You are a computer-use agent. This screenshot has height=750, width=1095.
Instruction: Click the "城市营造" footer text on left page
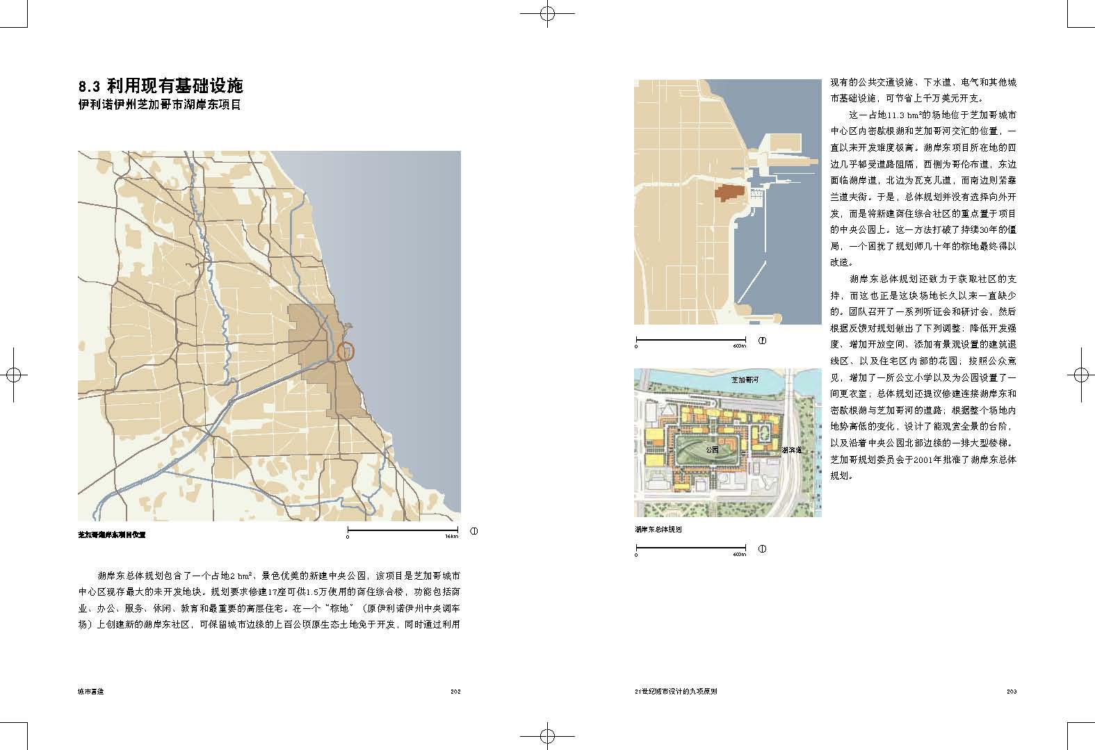coord(91,692)
